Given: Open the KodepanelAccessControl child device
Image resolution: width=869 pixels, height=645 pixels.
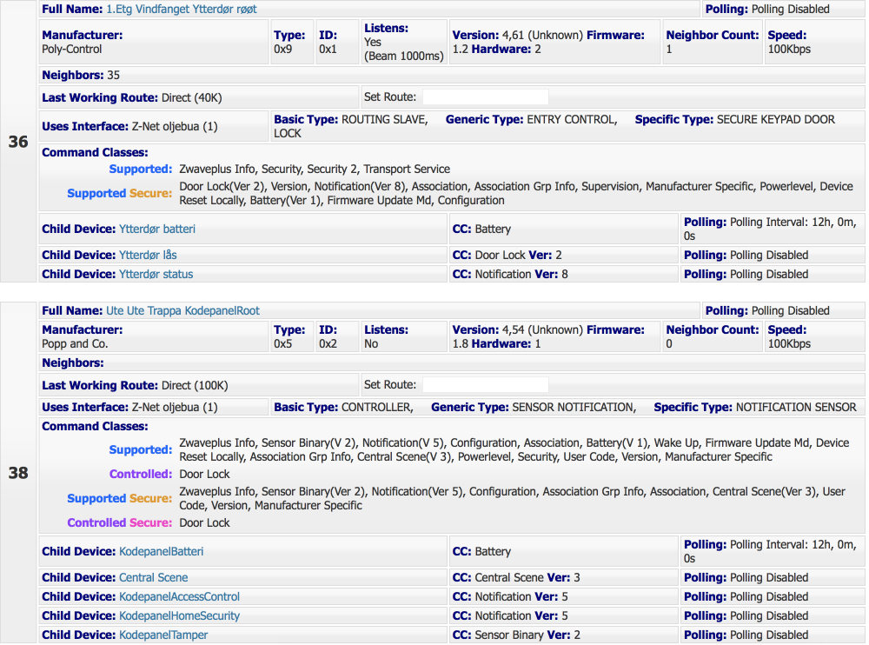Looking at the screenshot, I should click(x=179, y=597).
